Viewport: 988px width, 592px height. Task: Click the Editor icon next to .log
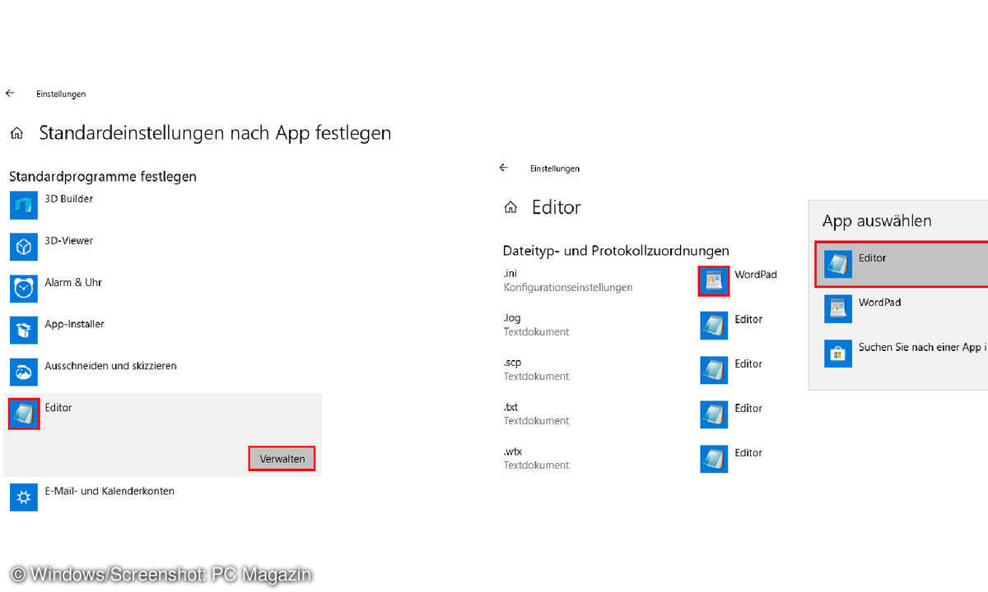714,325
